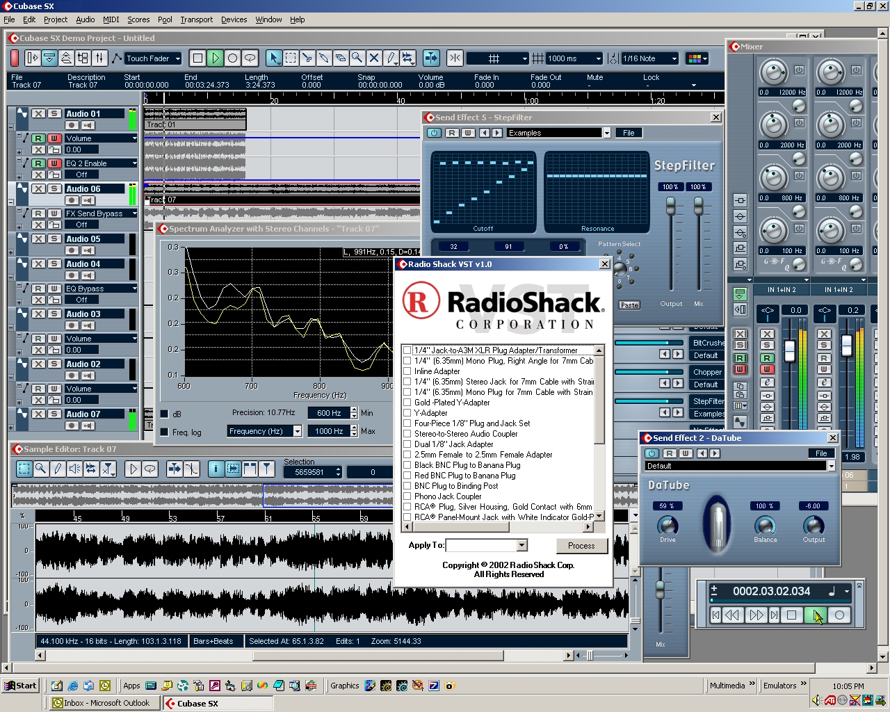Select the Draw pencil tool in the Sample Editor

pyautogui.click(x=58, y=469)
